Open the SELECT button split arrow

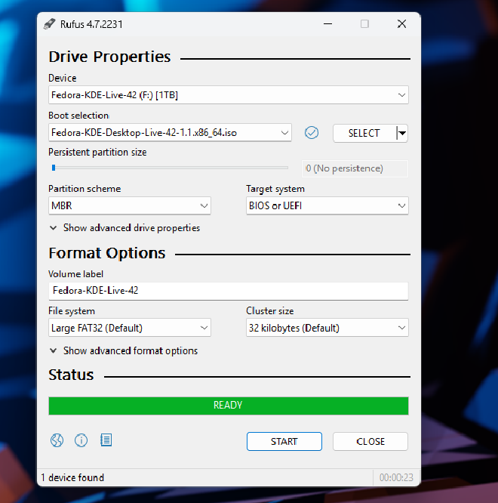tap(402, 133)
